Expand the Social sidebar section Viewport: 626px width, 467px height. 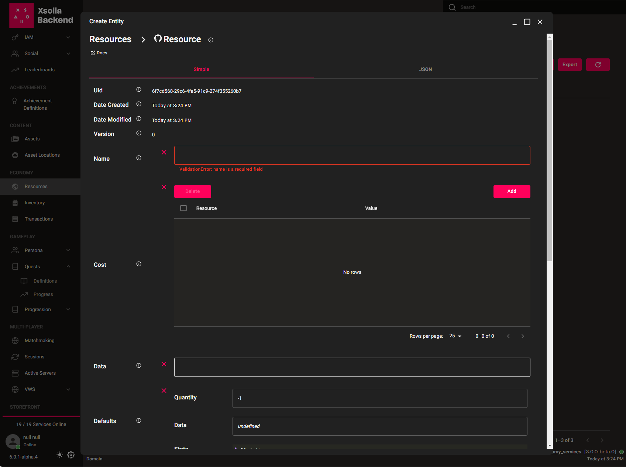coord(68,54)
